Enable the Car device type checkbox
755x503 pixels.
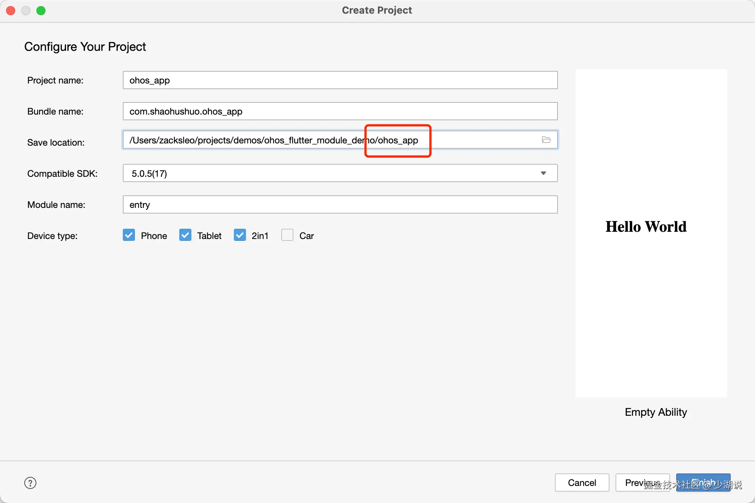[287, 235]
